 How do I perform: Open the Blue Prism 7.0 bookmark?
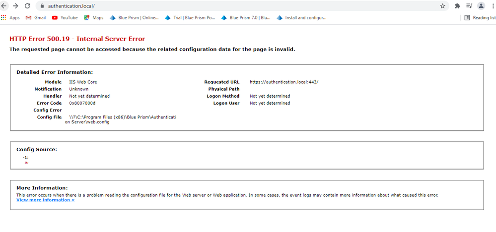(246, 18)
